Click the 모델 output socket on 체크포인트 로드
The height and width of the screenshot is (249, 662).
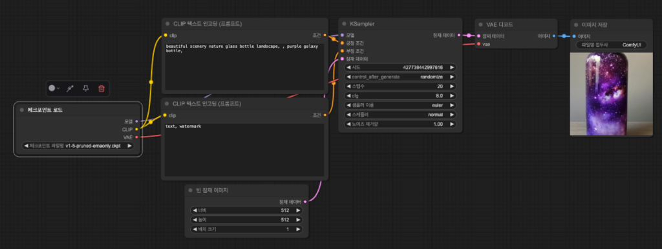(136, 121)
